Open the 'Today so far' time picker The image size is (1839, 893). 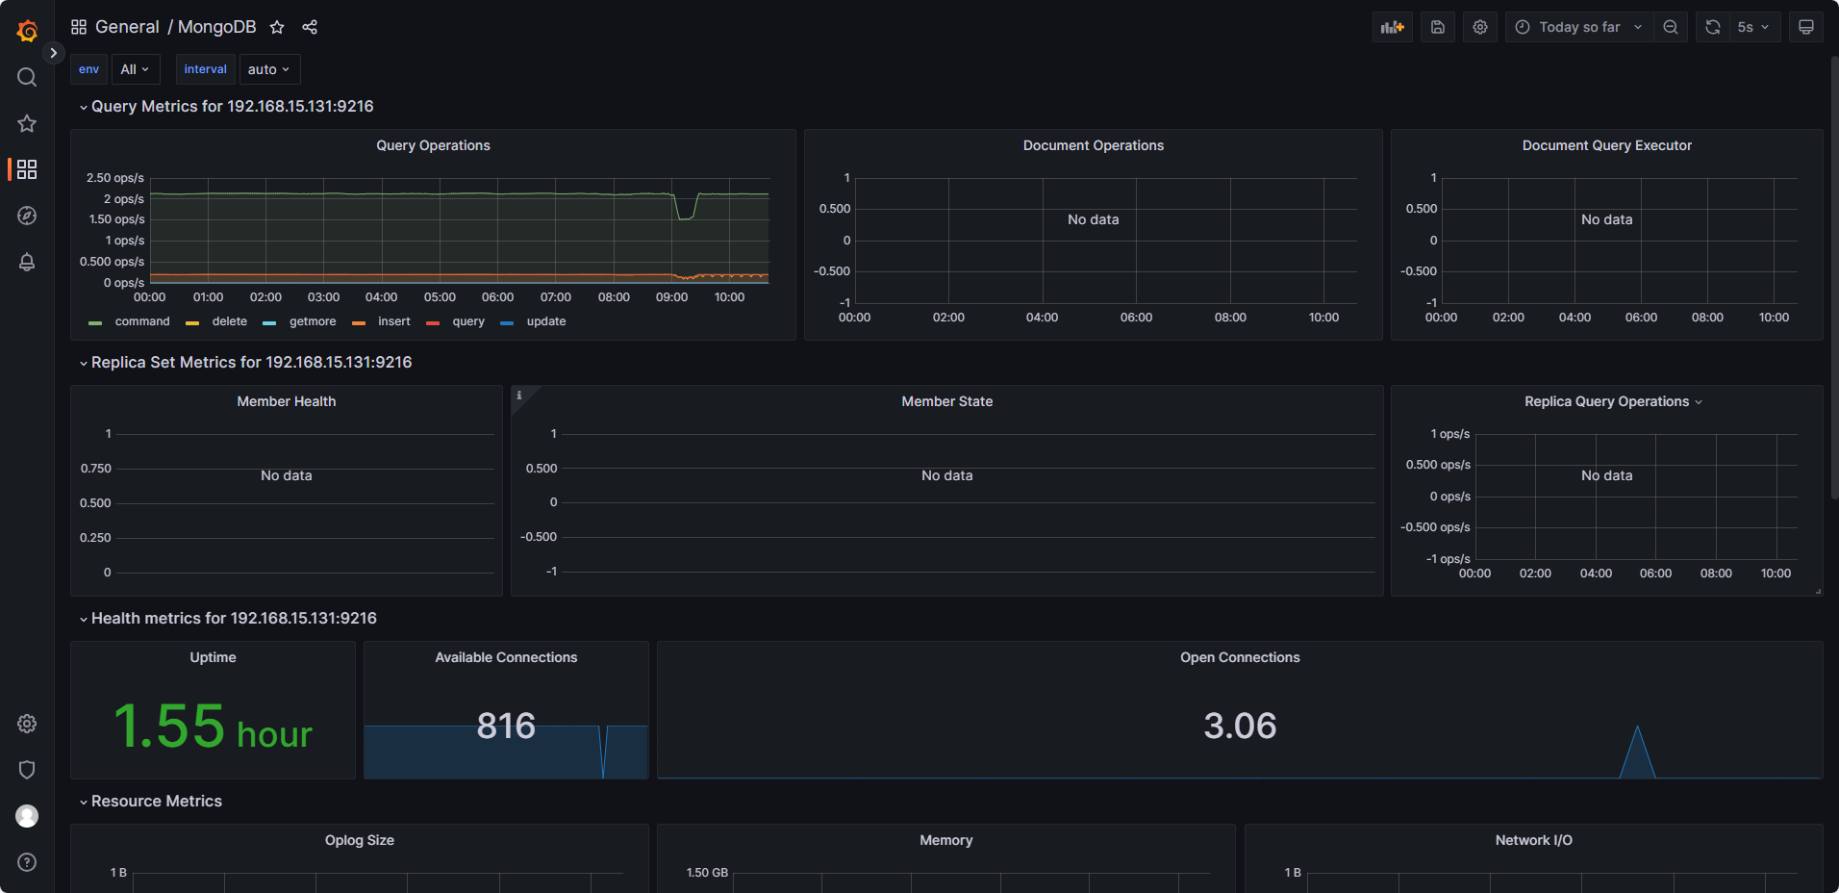tap(1579, 27)
